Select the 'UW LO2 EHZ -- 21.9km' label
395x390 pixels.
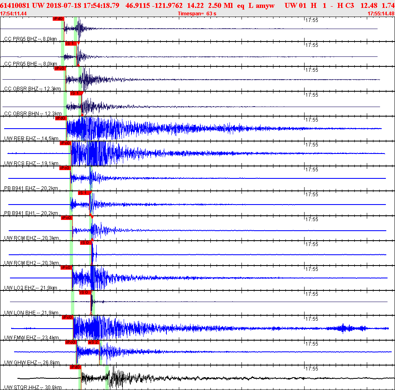point(31,288)
